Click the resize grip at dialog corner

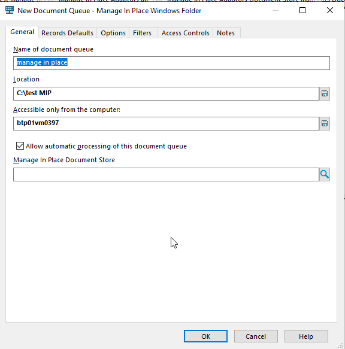(340, 345)
